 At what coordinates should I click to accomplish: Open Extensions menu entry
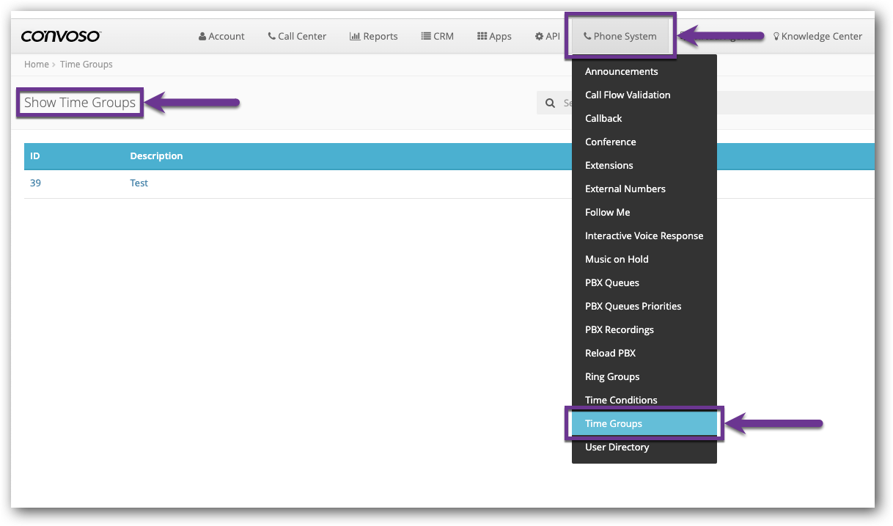tap(644, 165)
